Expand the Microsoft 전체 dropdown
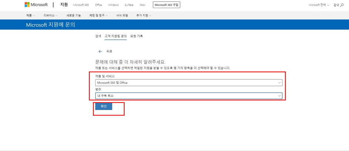Screen dimensions: 349x151 [319, 5]
